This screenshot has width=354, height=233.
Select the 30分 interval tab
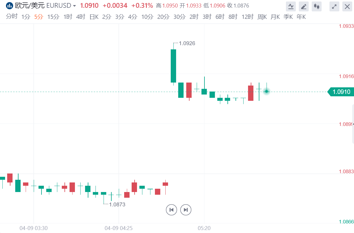(179, 17)
